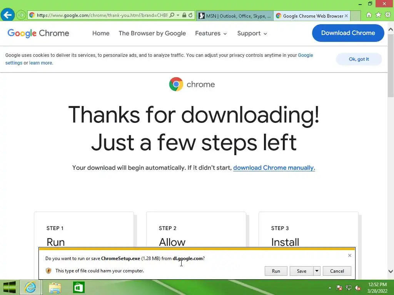Open File Explorer from the taskbar
Viewport: 394px width, 295px height.
[x=55, y=287]
